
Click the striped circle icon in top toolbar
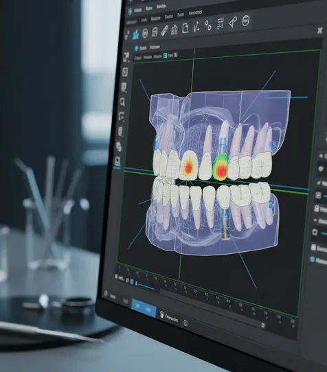(x=145, y=33)
